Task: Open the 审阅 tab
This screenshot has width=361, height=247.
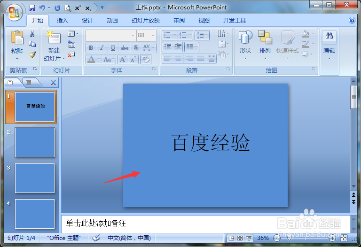Action: pyautogui.click(x=179, y=21)
